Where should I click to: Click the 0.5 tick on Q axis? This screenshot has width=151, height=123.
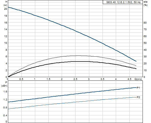(21, 79)
